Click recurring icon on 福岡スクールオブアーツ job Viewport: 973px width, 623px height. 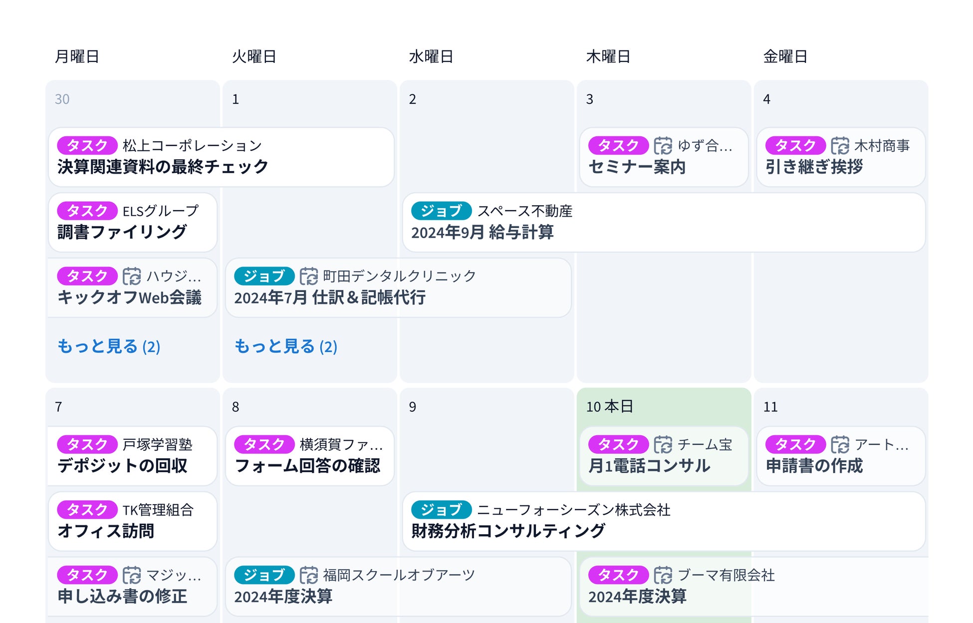tap(308, 575)
